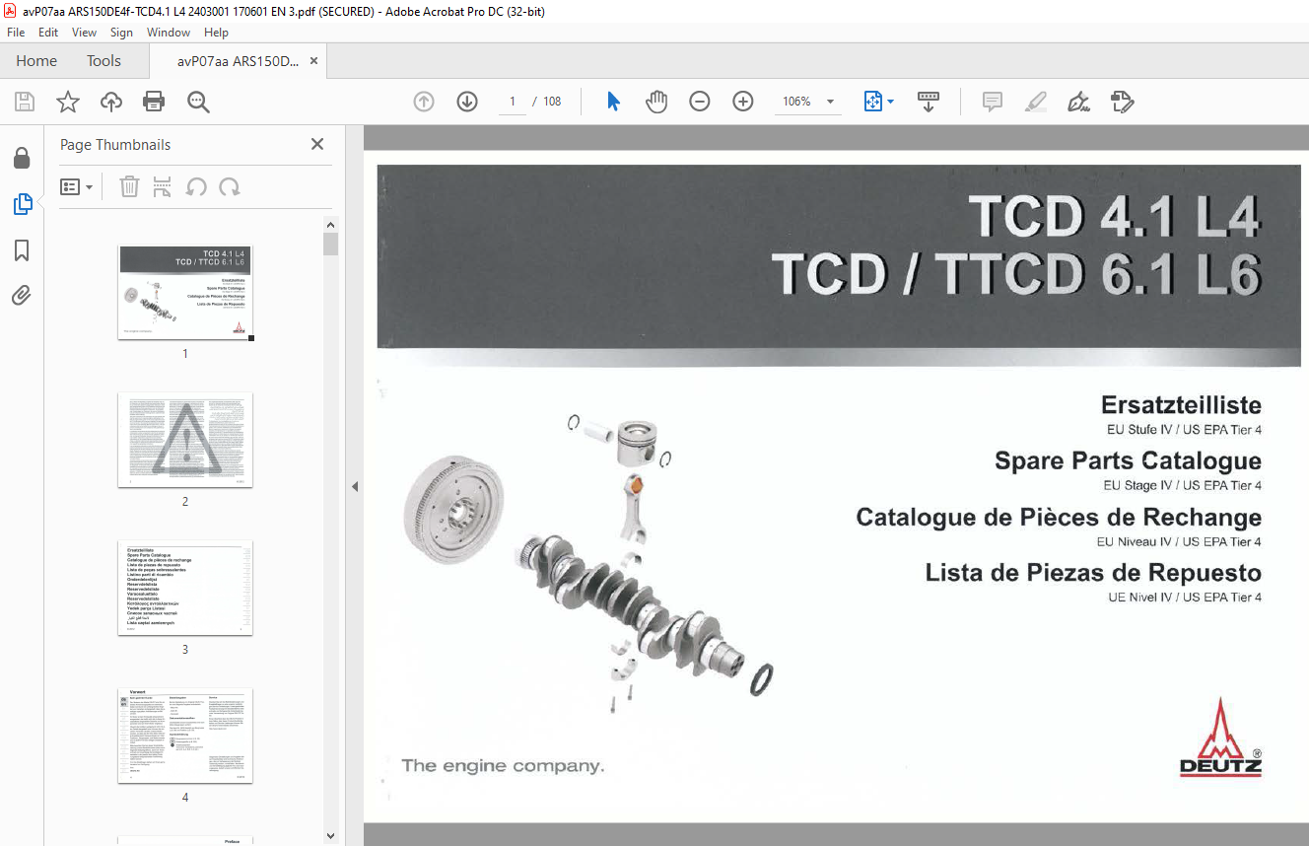Open the thumbnails Options dropdown menu

coord(76,186)
